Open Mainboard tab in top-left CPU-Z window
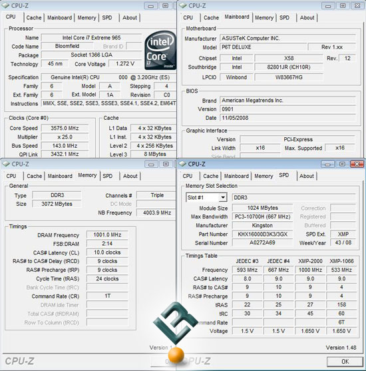 (x=60, y=18)
